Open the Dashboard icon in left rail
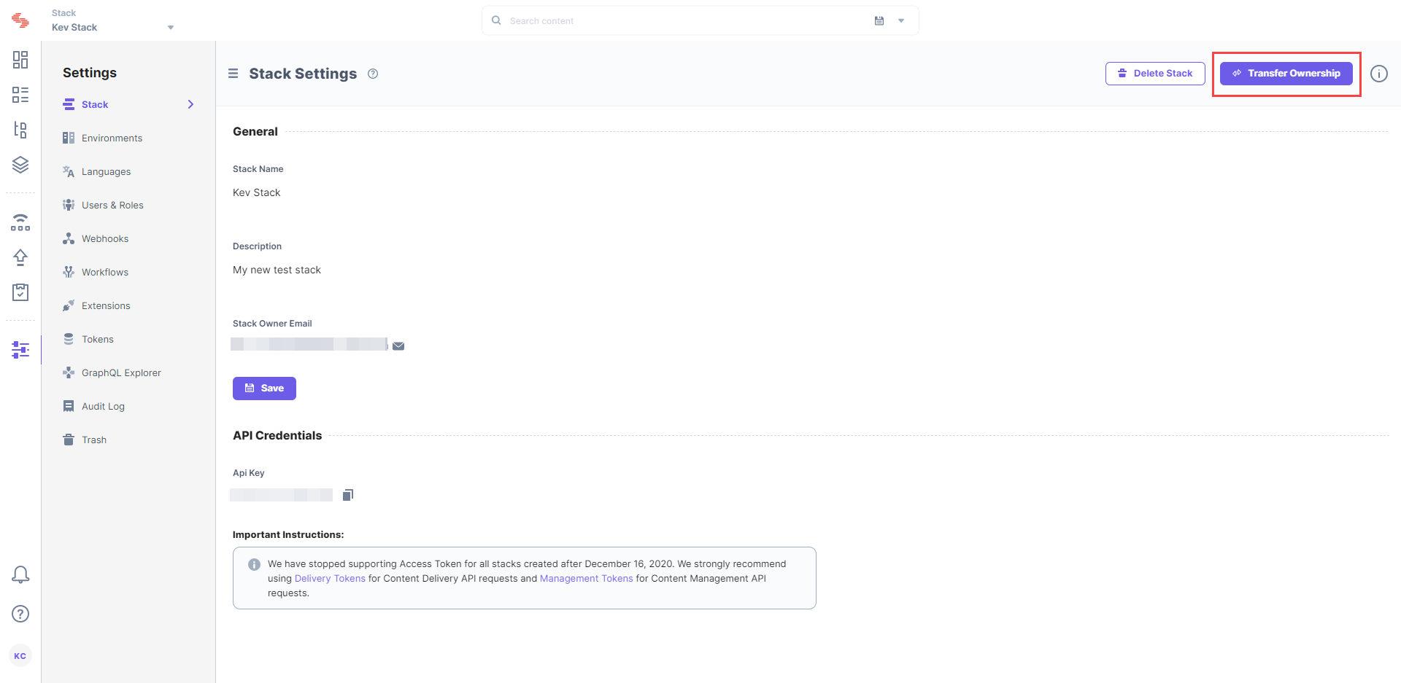The width and height of the screenshot is (1401, 683). [20, 60]
